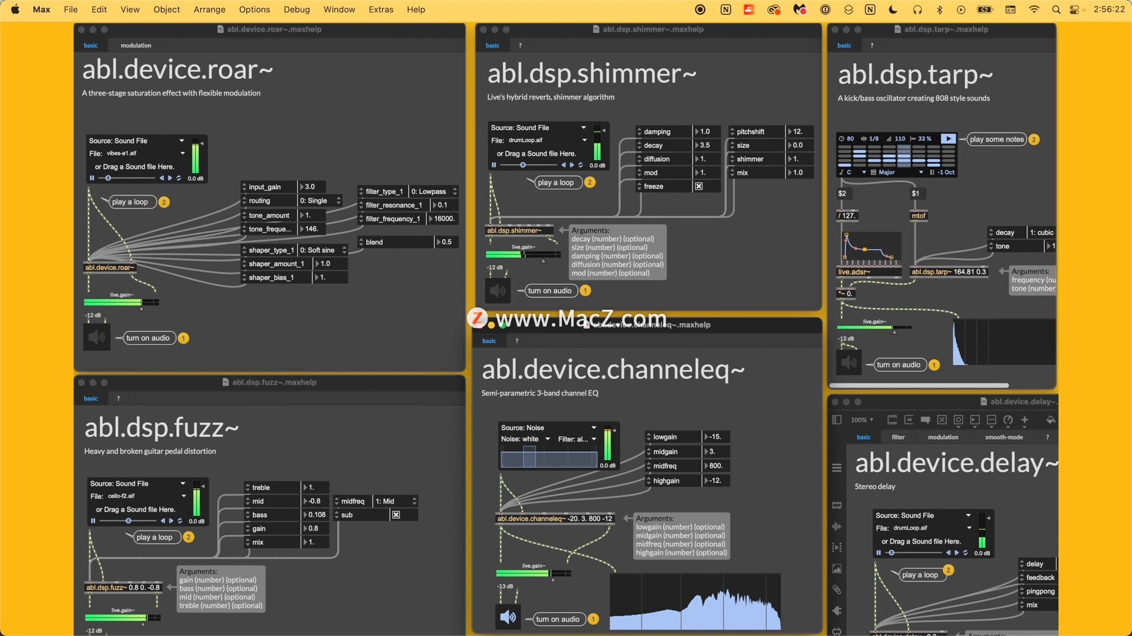The width and height of the screenshot is (1132, 636).
Task: Click the sidebar toggle icon in delay window toolbar
Action: [837, 420]
